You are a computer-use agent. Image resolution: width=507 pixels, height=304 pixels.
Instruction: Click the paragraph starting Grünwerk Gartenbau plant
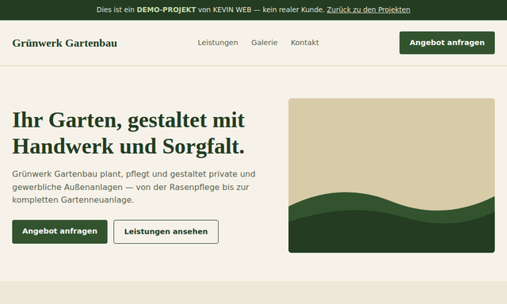click(134, 187)
